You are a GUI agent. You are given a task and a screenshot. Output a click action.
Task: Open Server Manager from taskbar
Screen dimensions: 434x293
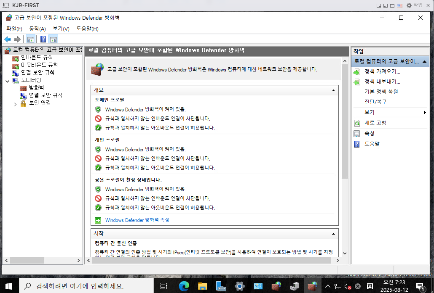pyautogui.click(x=221, y=286)
